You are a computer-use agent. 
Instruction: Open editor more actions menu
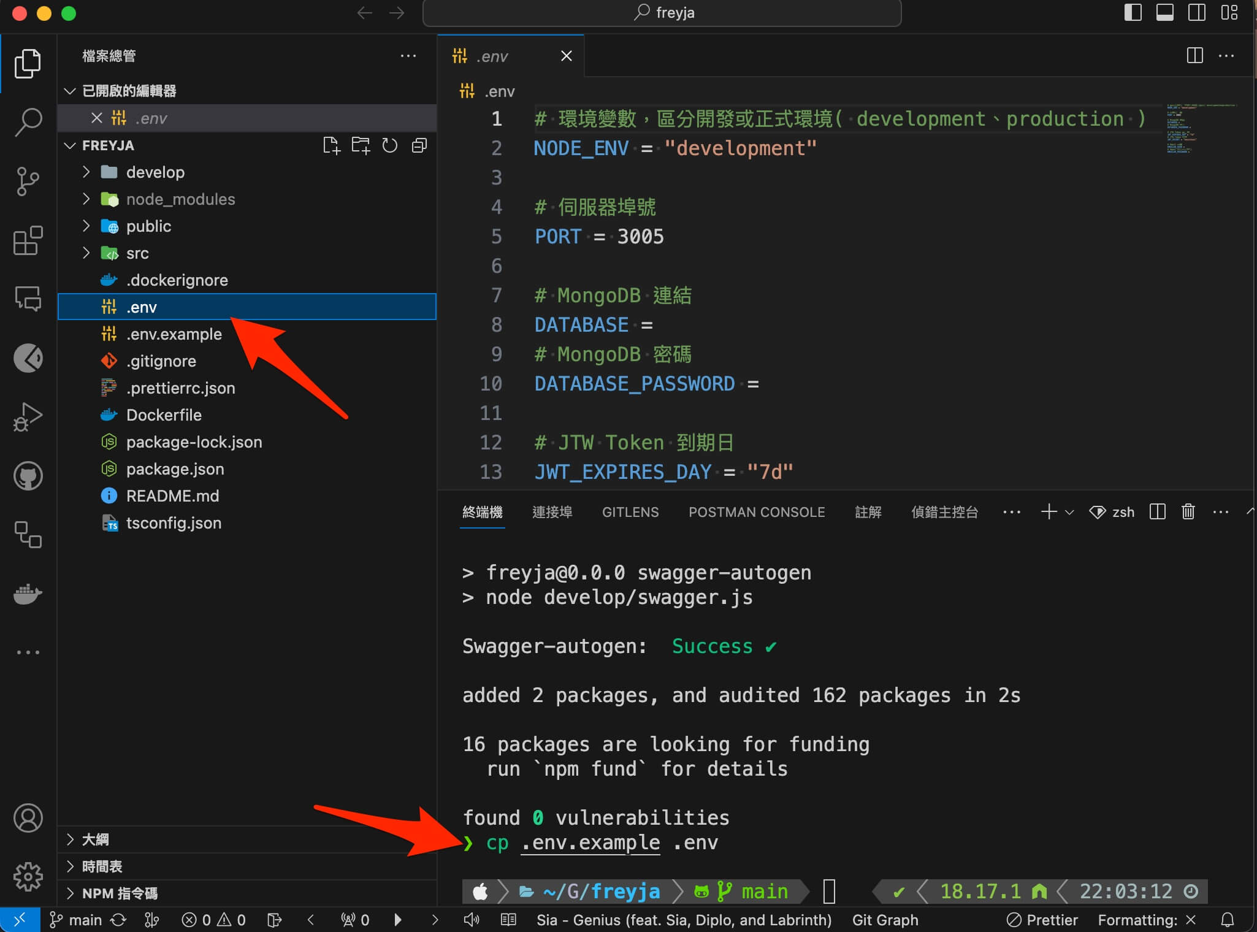pyautogui.click(x=1226, y=56)
